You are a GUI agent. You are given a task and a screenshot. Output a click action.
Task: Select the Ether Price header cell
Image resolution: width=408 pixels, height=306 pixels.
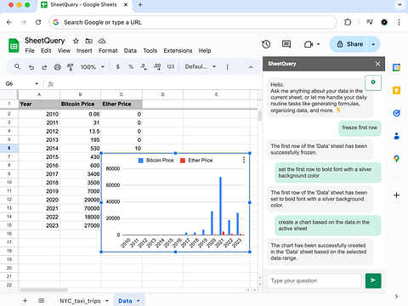point(122,104)
